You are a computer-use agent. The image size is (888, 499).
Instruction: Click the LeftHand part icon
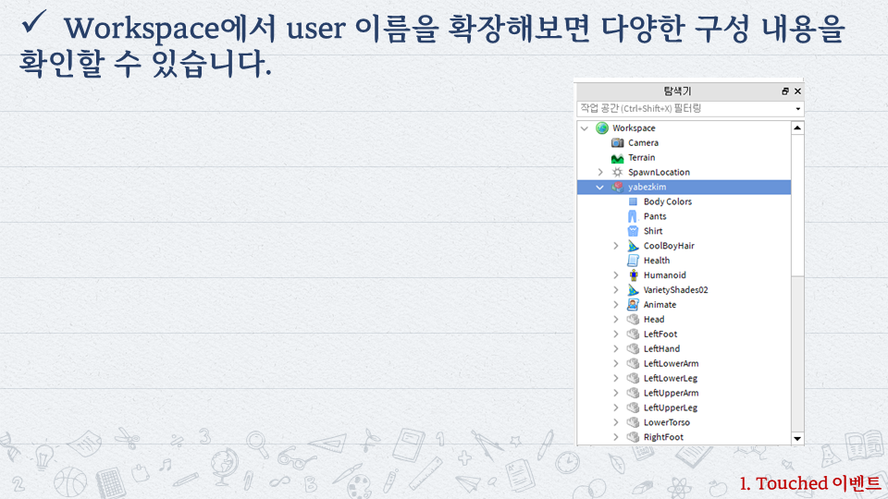point(633,348)
